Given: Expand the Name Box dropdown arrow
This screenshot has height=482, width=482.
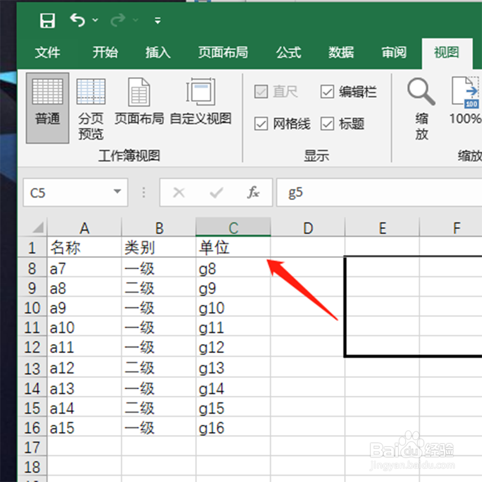Looking at the screenshot, I should click(117, 192).
